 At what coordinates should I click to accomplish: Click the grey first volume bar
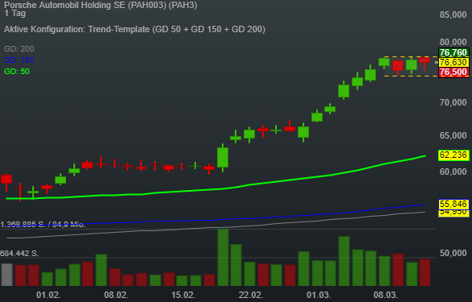pos(7,275)
